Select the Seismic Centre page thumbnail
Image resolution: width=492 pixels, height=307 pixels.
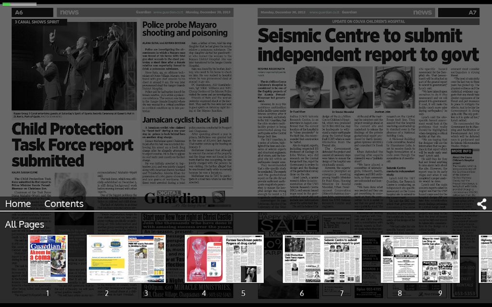(342, 259)
